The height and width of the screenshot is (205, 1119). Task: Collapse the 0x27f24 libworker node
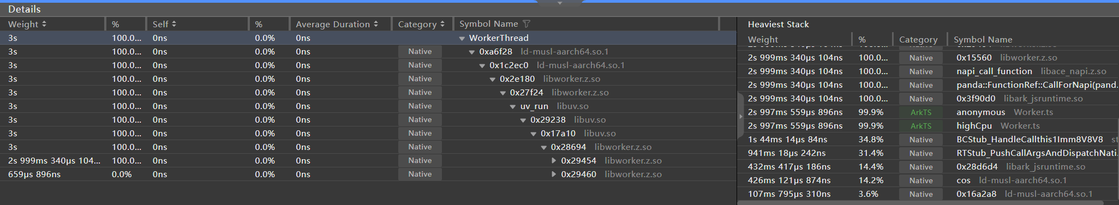point(503,93)
